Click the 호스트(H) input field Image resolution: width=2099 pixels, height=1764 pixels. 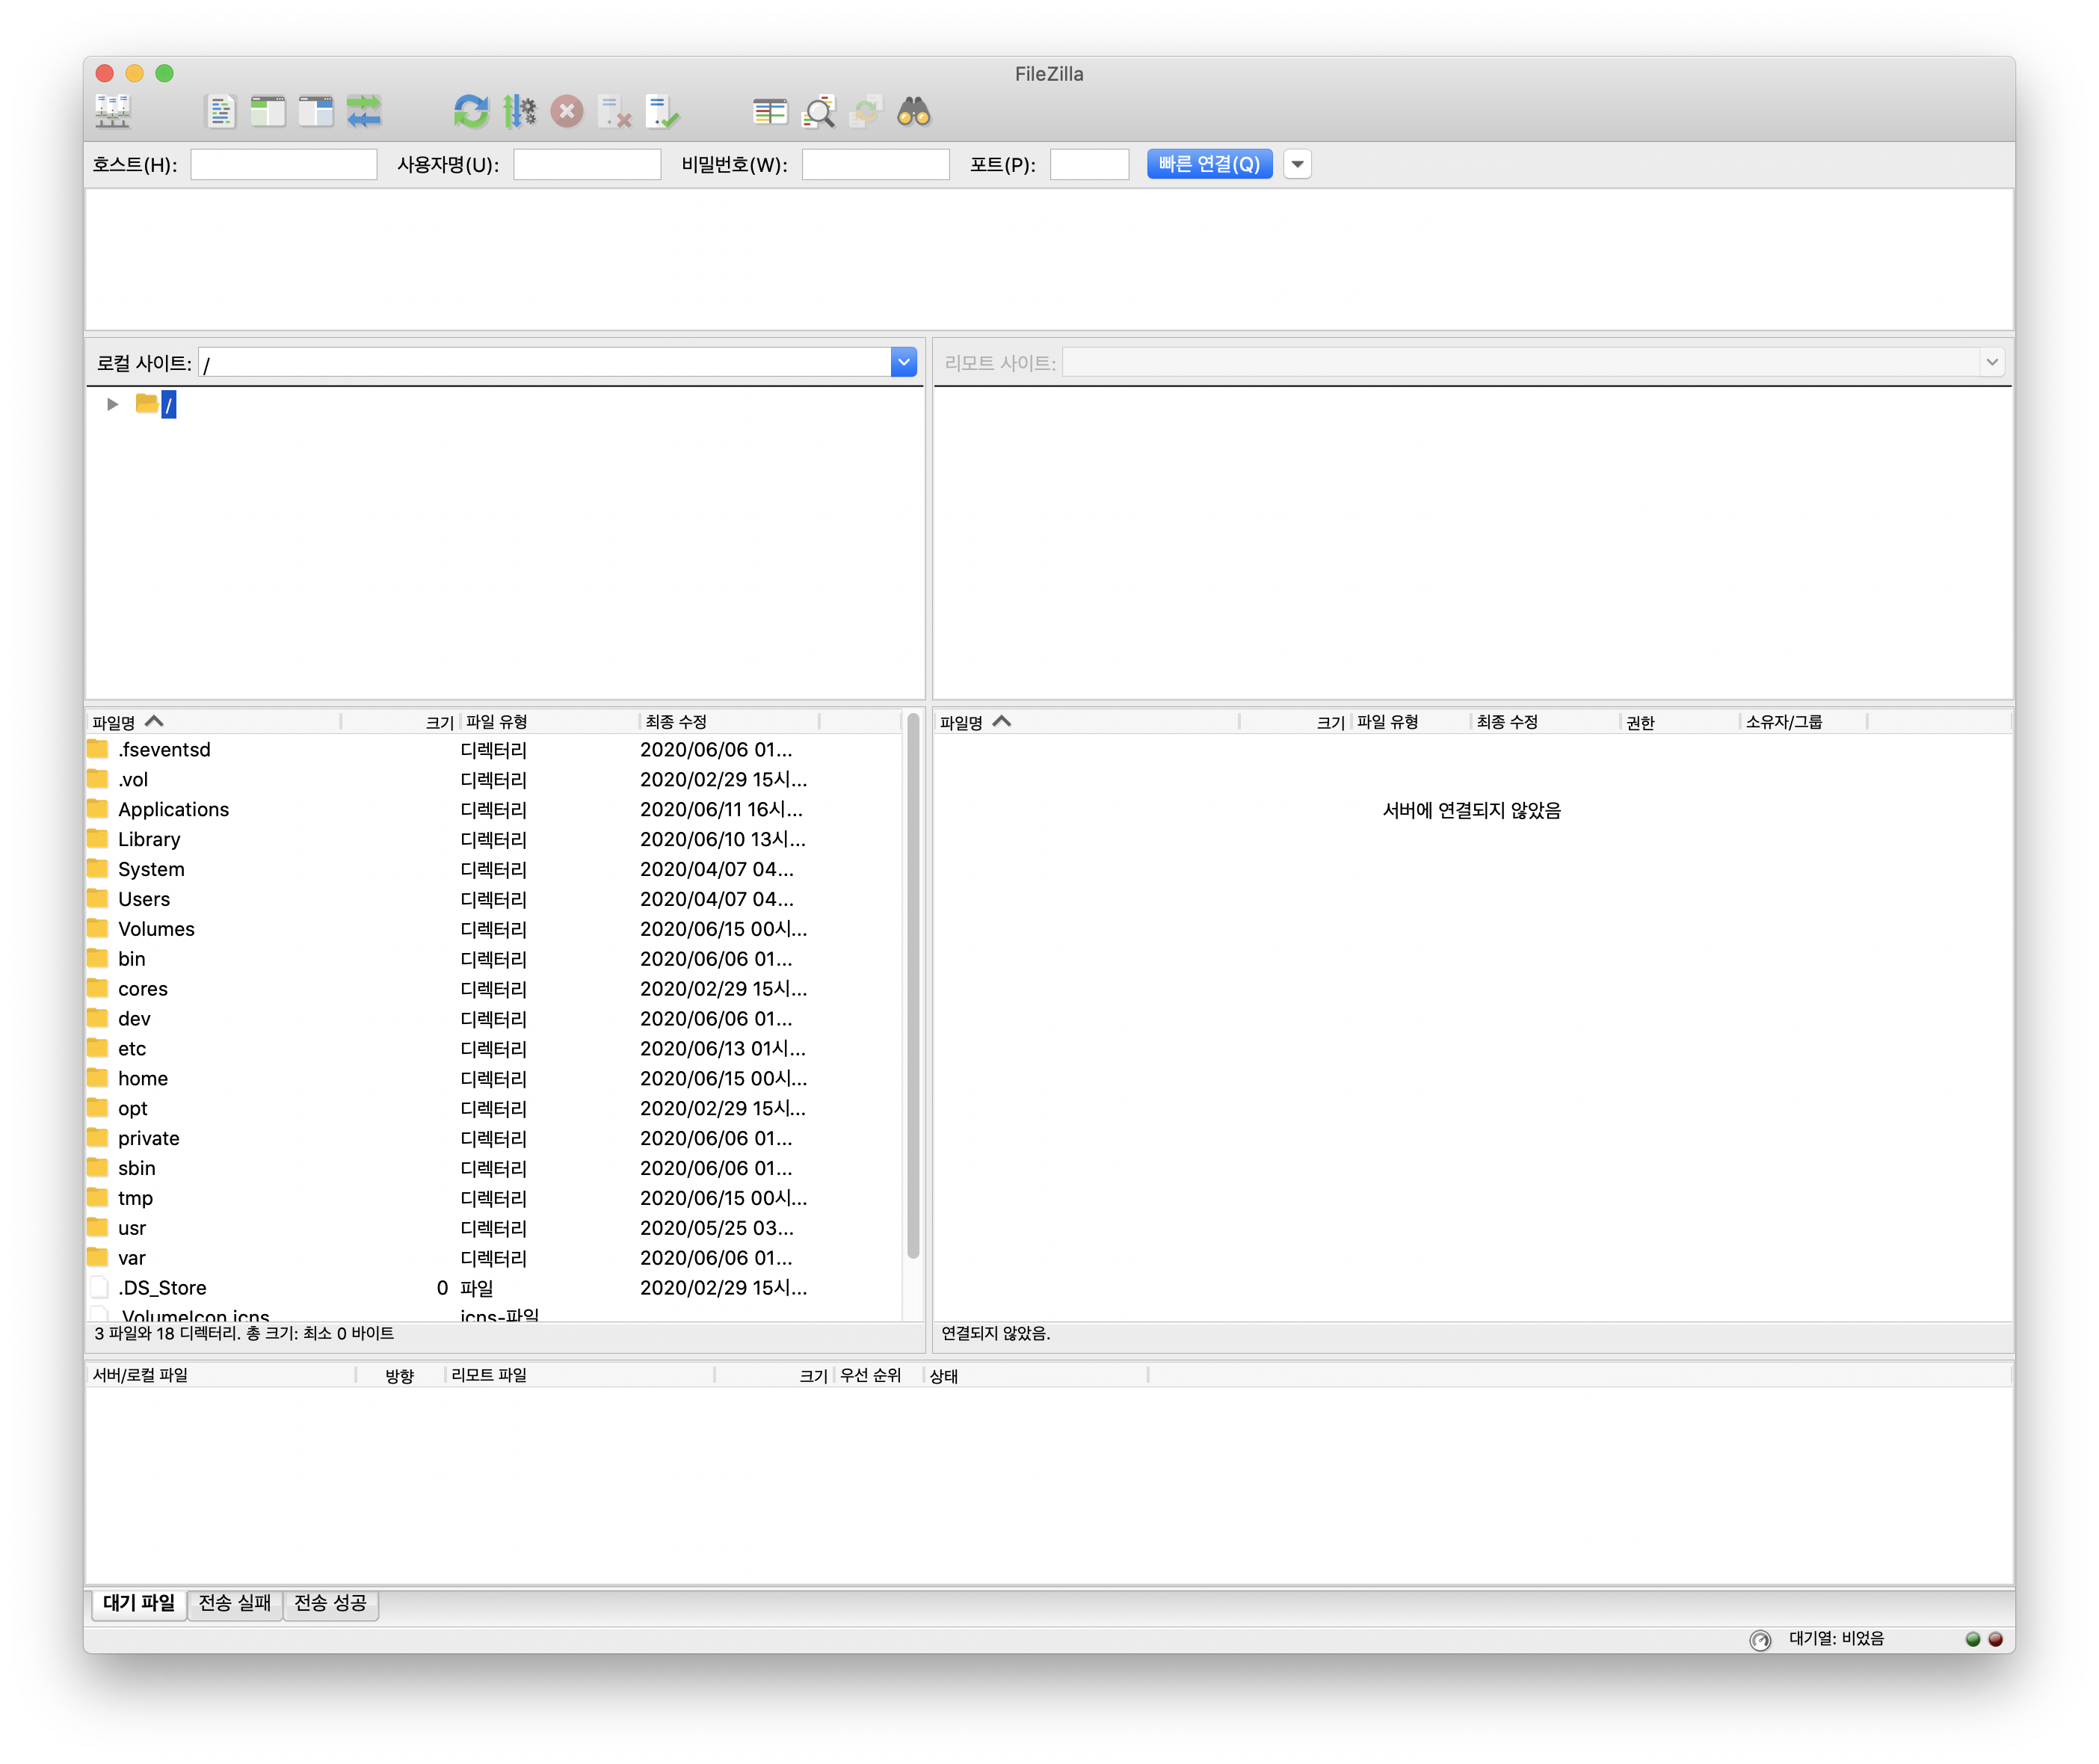[x=284, y=164]
